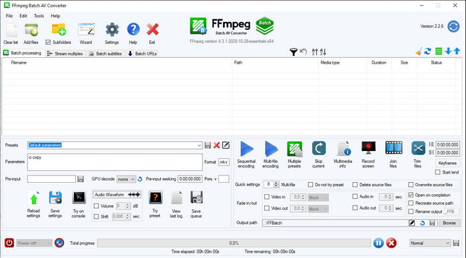
Task: Move selected file up with blue arrow
Action: 457,51
